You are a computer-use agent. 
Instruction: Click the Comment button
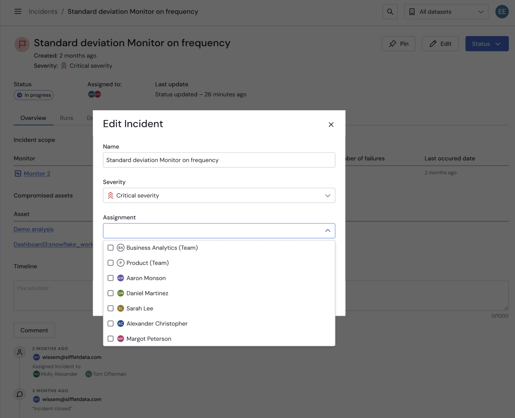(x=34, y=330)
